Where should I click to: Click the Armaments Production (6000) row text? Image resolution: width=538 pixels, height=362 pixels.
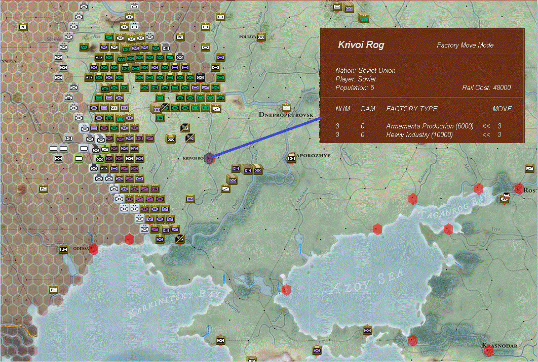430,126
